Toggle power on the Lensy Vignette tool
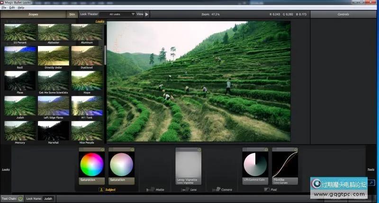This screenshot has height=203, width=379. [199, 149]
